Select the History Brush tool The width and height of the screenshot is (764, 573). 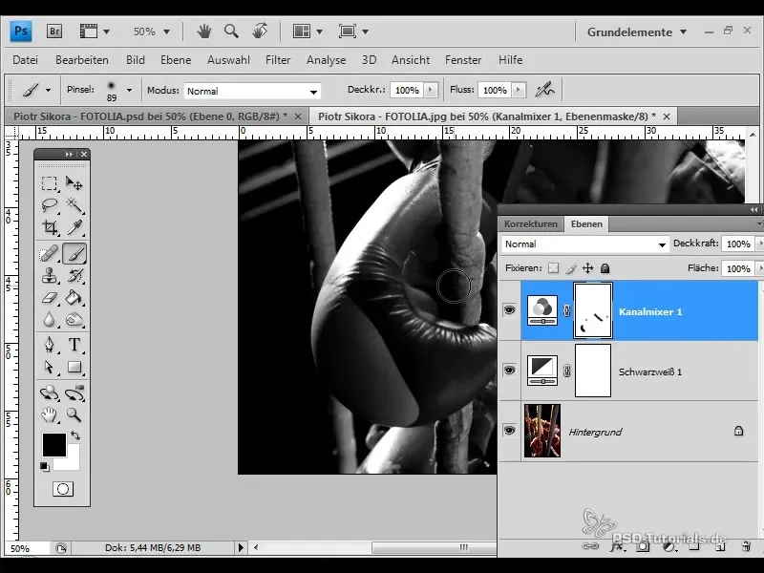(74, 275)
